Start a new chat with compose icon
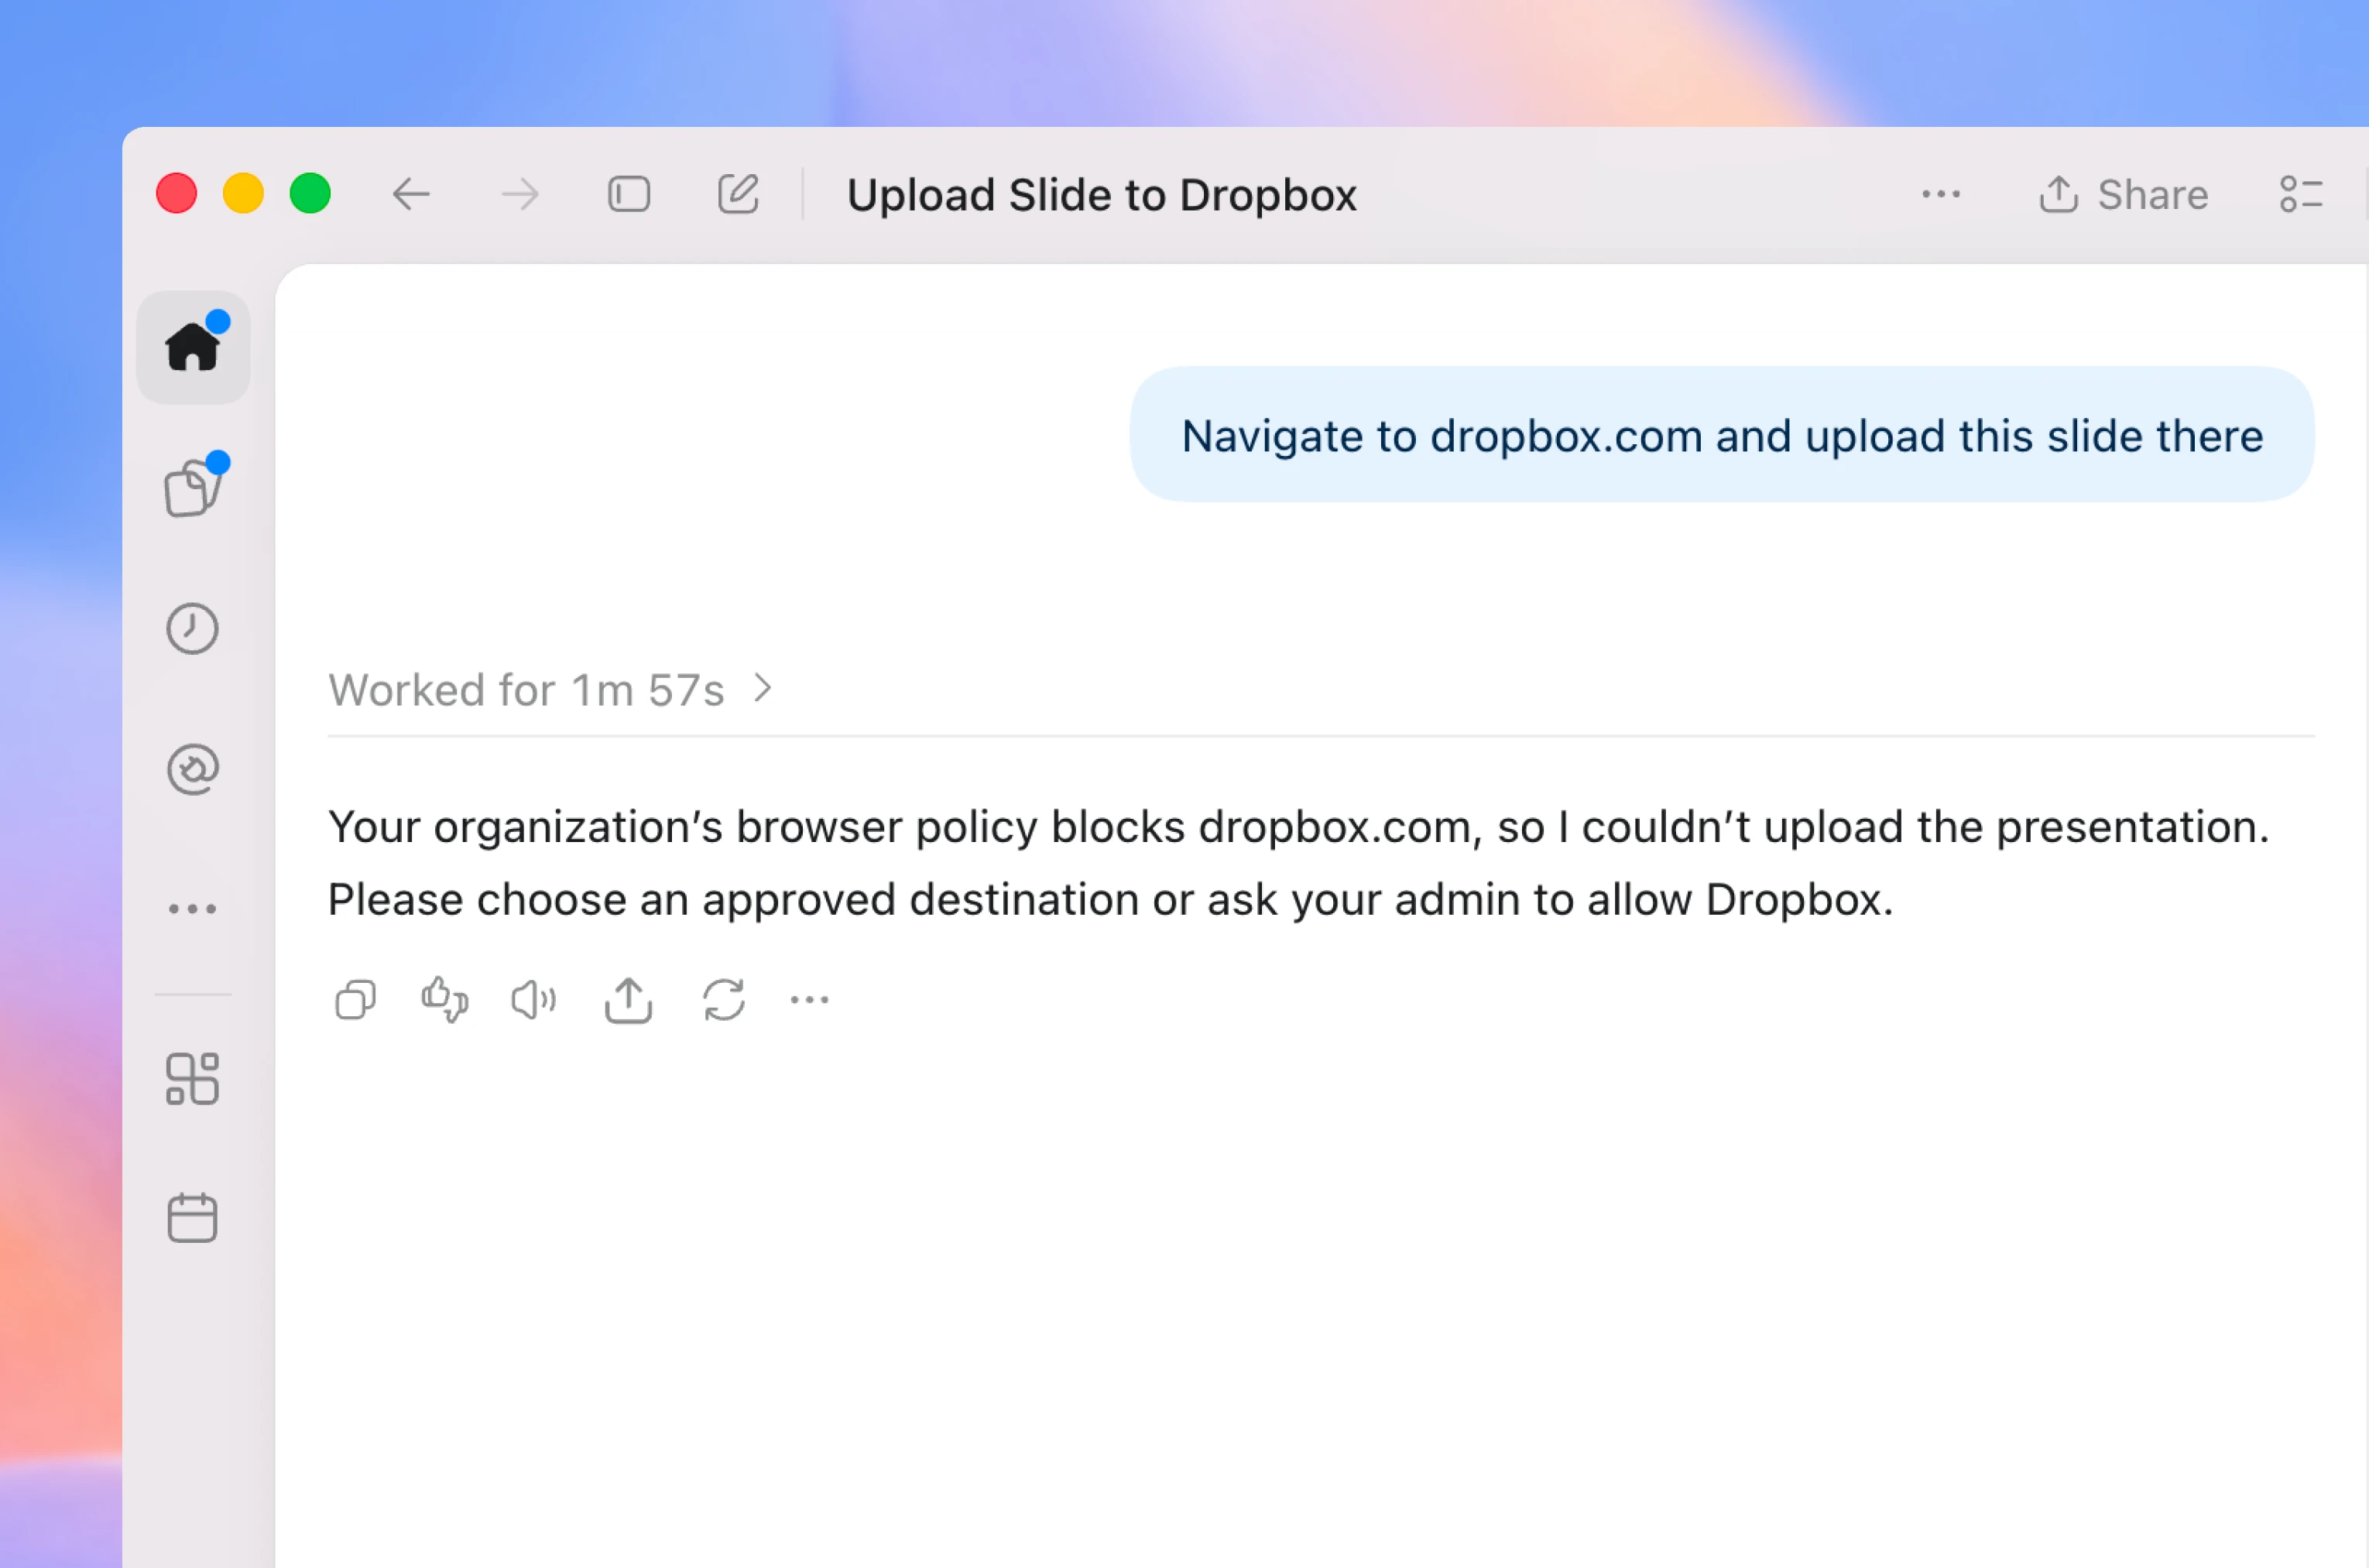This screenshot has height=1568, width=2369. pos(738,194)
